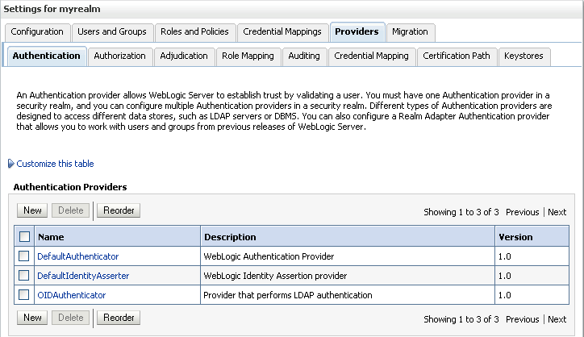Click the Delete button below the table
584x337 pixels.
click(70, 318)
